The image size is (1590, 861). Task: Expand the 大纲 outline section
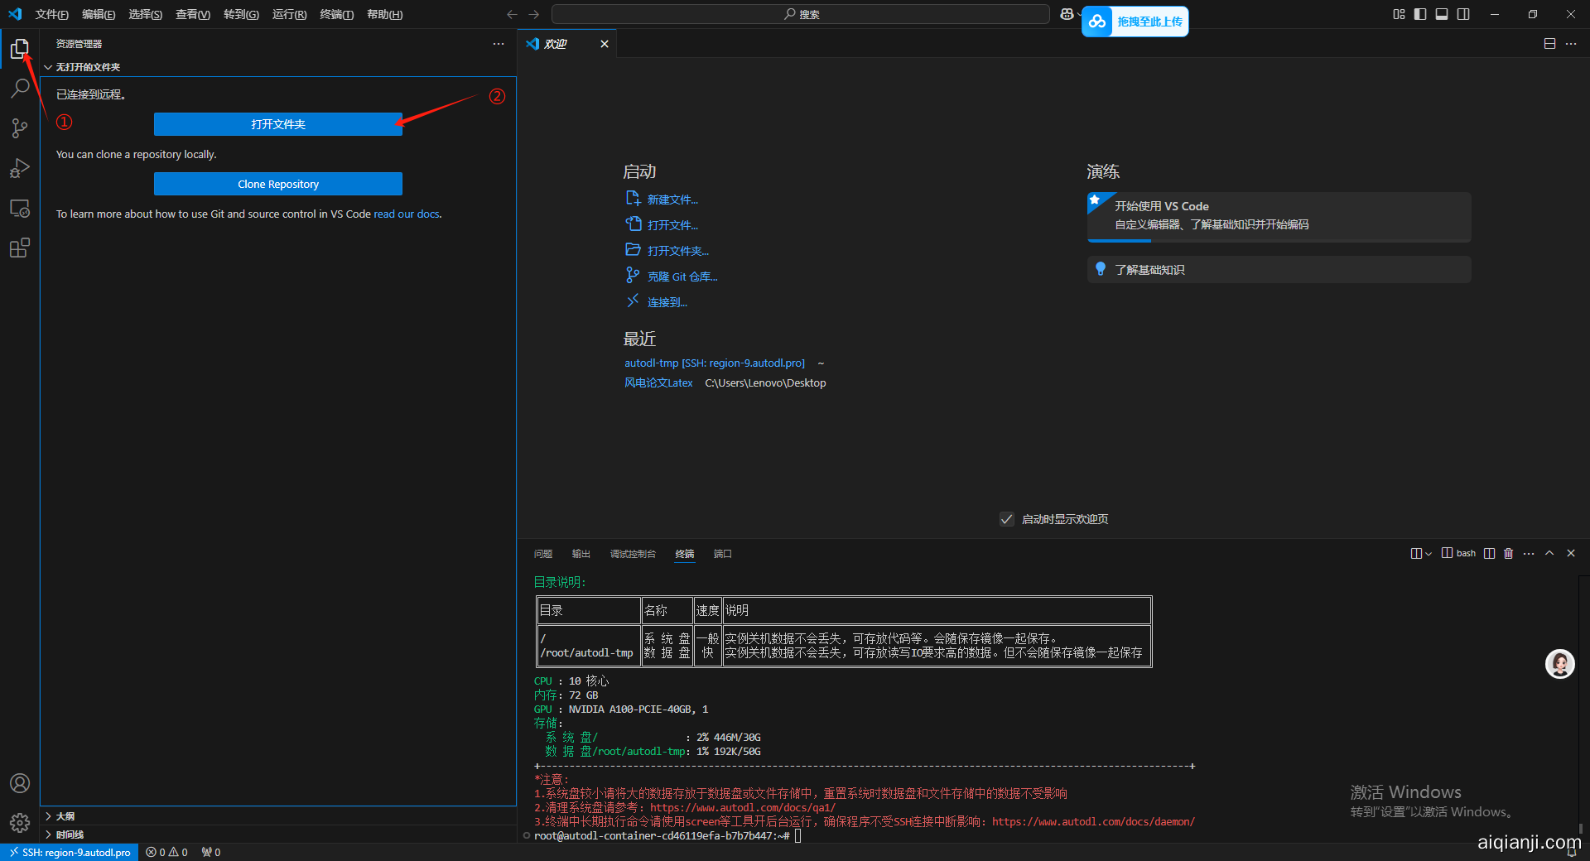(65, 816)
